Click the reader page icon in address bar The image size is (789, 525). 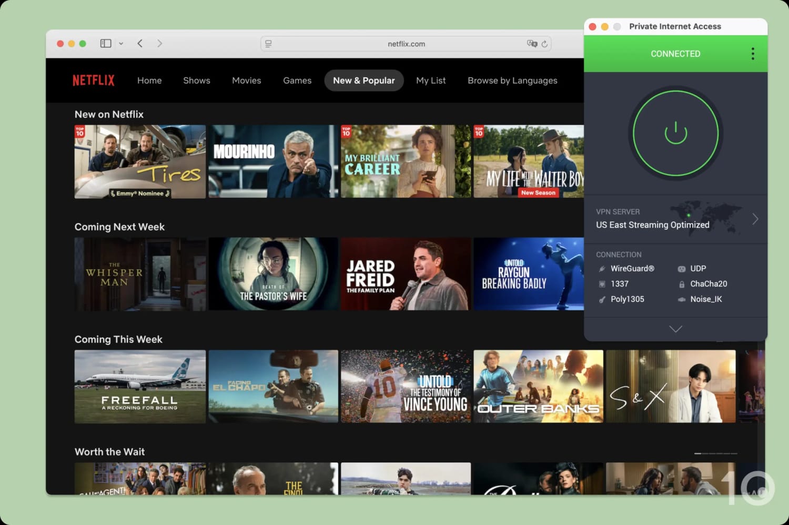268,44
